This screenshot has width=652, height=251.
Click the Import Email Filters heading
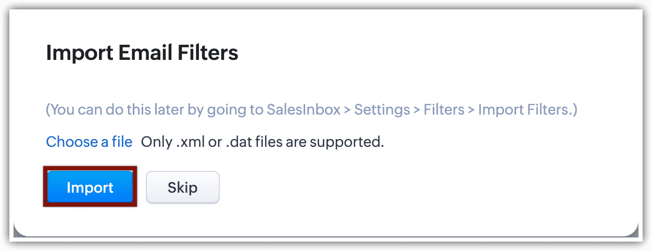coord(142,53)
